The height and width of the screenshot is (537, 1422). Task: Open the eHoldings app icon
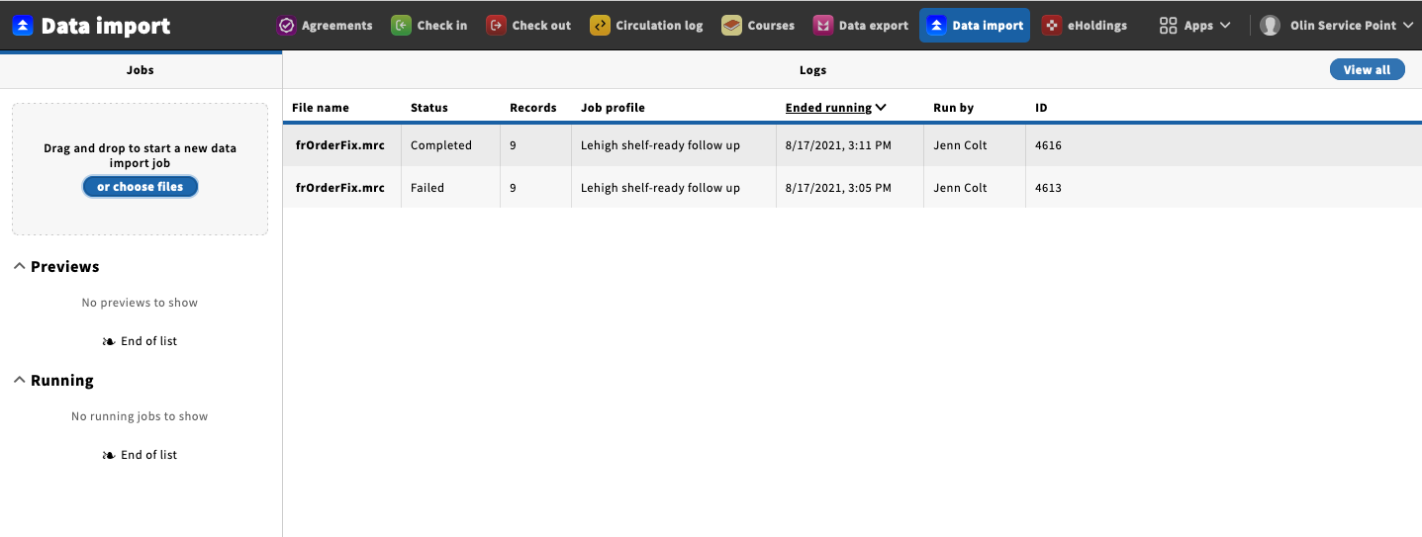pos(1052,26)
